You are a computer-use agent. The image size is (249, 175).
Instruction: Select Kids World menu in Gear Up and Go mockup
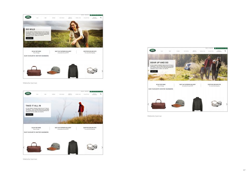pyautogui.click(x=186, y=51)
